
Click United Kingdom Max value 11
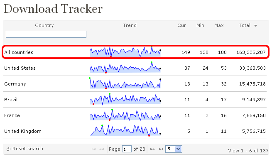pos(224,131)
